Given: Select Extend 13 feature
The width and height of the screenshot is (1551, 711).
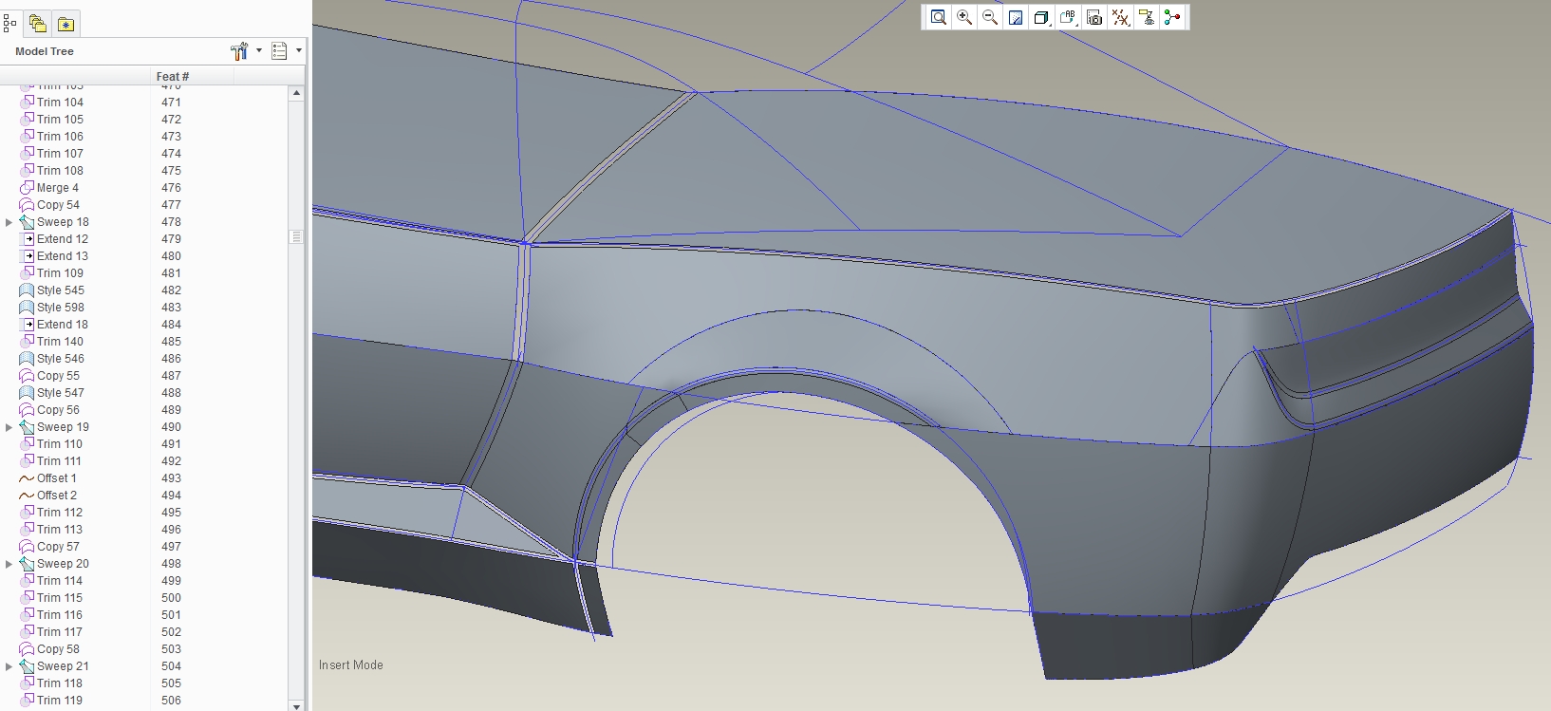Looking at the screenshot, I should (63, 256).
